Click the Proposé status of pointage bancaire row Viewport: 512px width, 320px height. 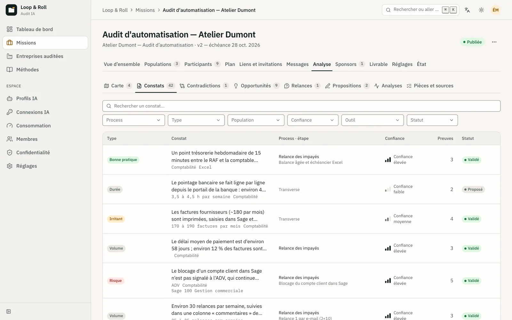(x=473, y=189)
